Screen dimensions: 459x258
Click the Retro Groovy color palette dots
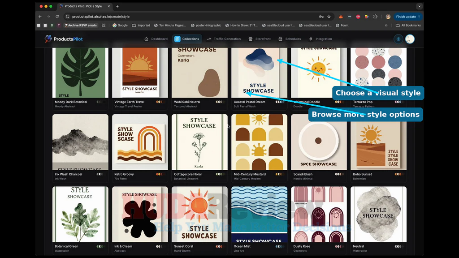coord(160,174)
